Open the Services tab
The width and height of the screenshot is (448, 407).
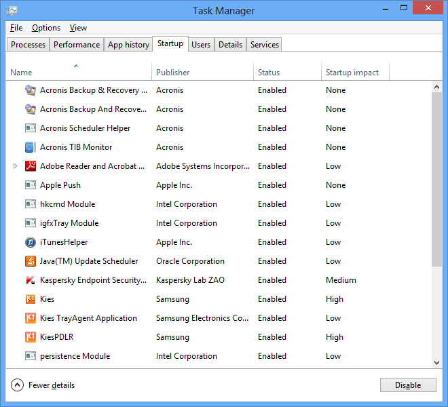click(264, 45)
